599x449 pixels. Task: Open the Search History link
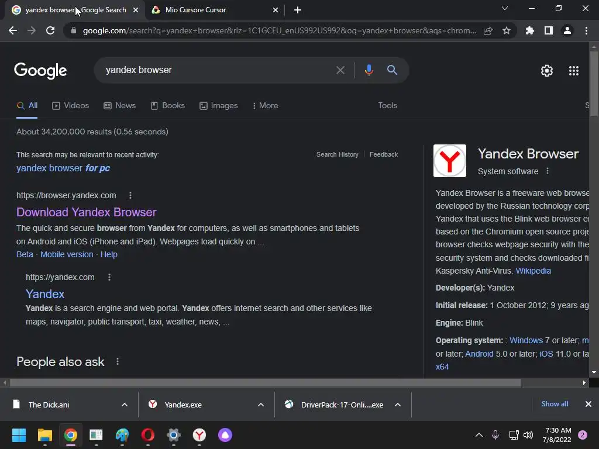pyautogui.click(x=338, y=154)
